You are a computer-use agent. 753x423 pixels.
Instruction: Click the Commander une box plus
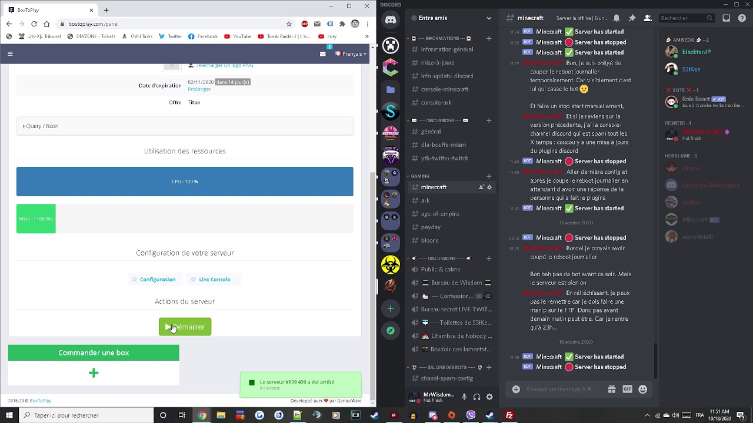click(94, 373)
